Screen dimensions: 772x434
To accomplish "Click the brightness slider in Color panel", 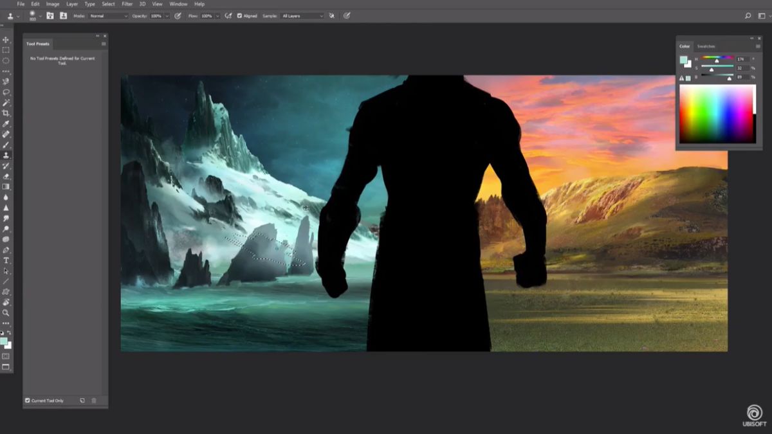I will 717,77.
